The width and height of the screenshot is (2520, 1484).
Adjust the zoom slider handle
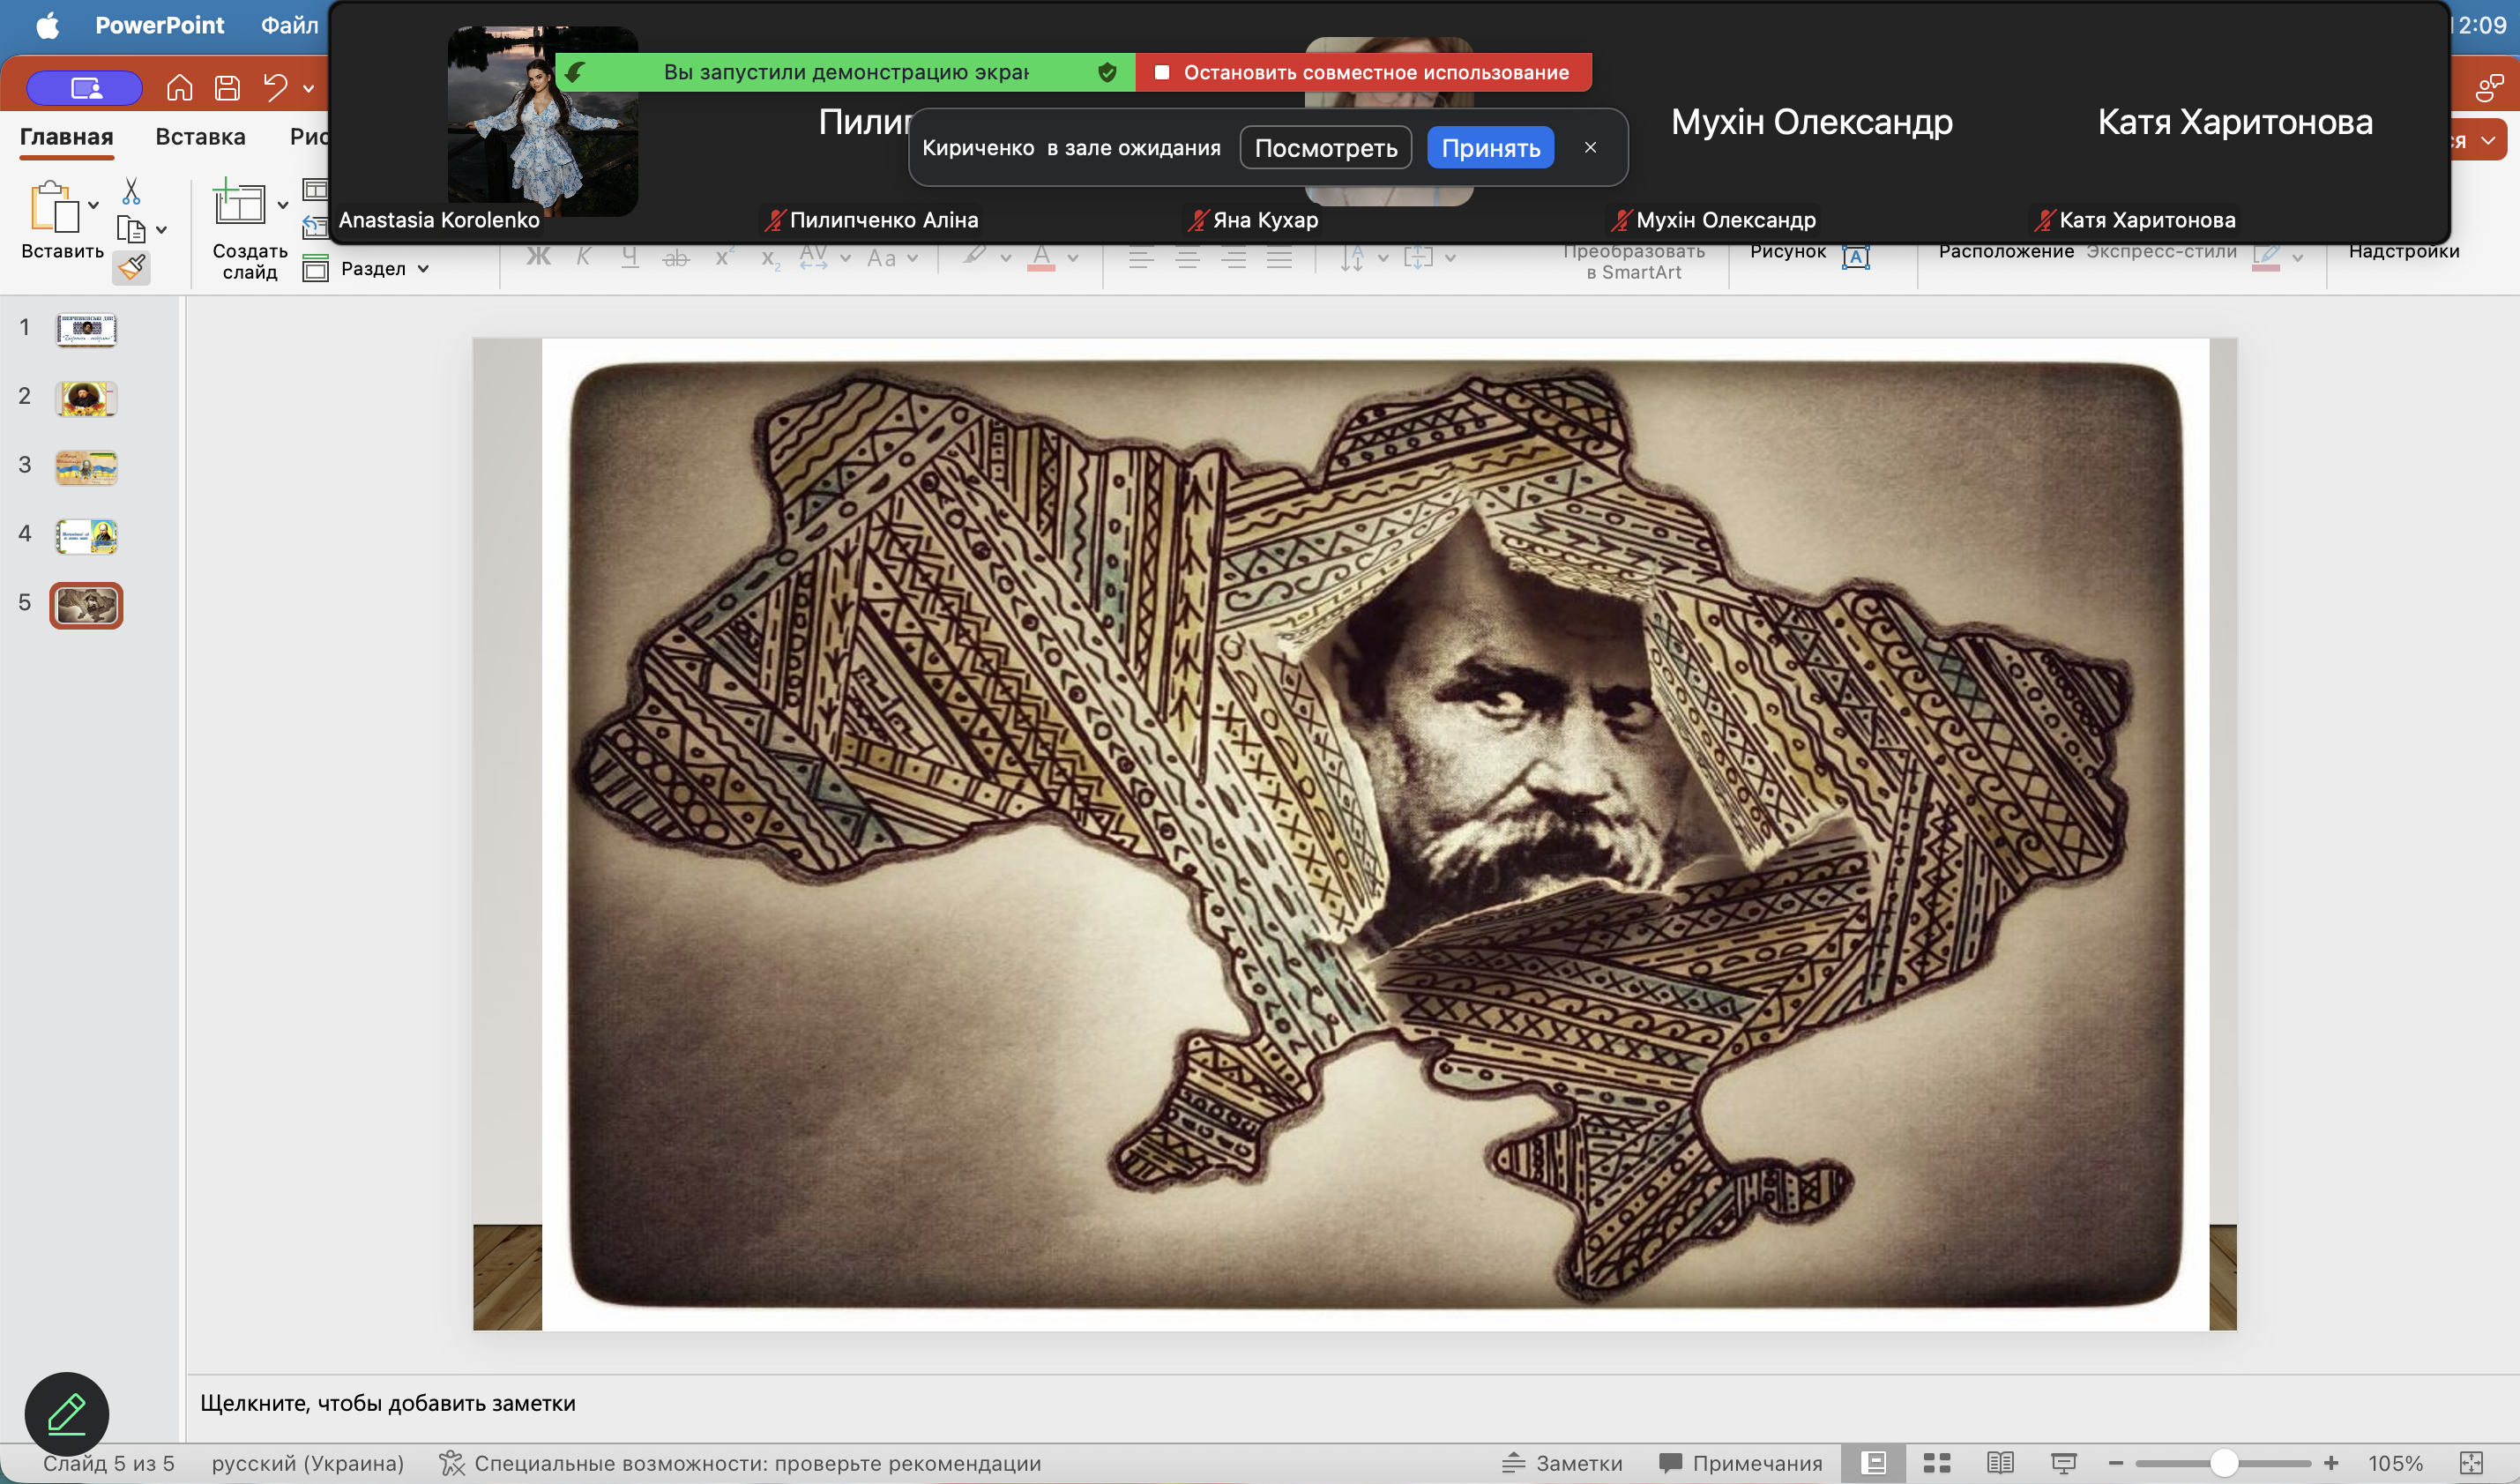click(2223, 1463)
